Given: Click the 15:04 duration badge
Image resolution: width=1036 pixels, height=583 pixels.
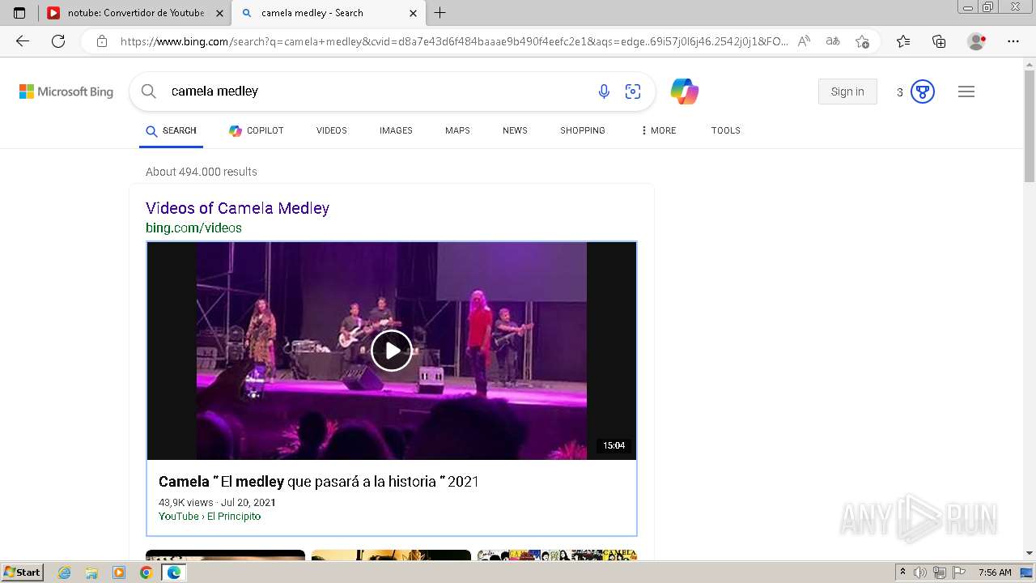Looking at the screenshot, I should [x=614, y=445].
